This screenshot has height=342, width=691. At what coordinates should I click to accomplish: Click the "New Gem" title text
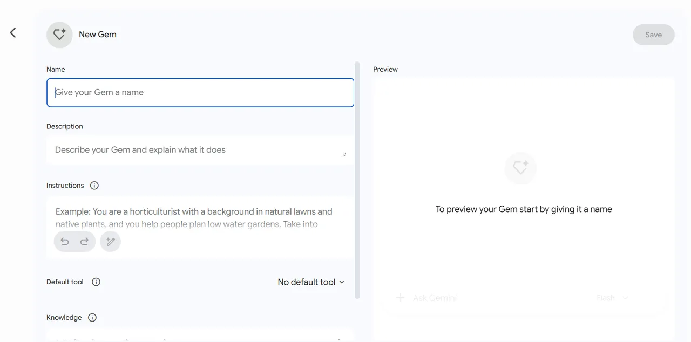coord(98,35)
